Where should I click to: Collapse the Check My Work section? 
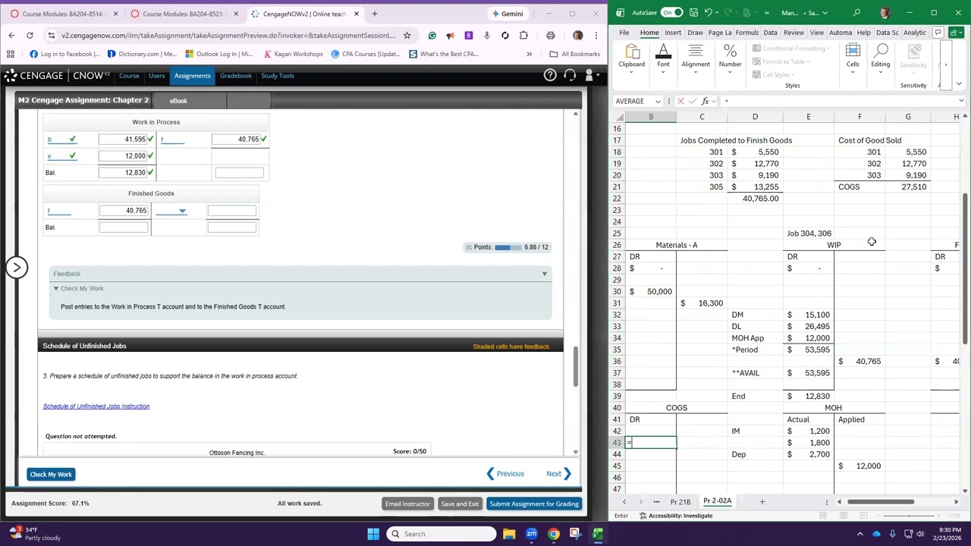(55, 289)
